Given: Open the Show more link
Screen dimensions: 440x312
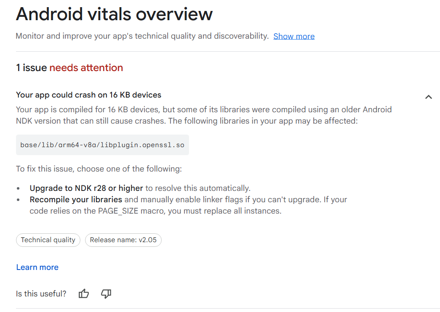Looking at the screenshot, I should tap(294, 36).
